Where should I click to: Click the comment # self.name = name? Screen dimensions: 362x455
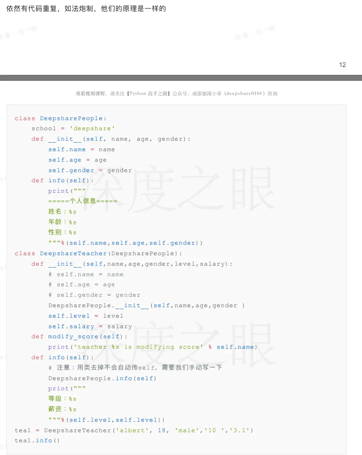click(x=86, y=274)
